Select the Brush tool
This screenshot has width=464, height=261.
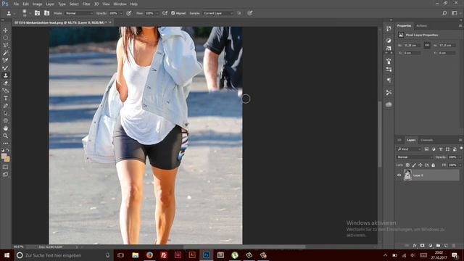[x=5, y=68]
